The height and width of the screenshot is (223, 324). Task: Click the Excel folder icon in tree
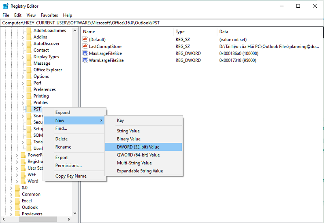[17, 201]
